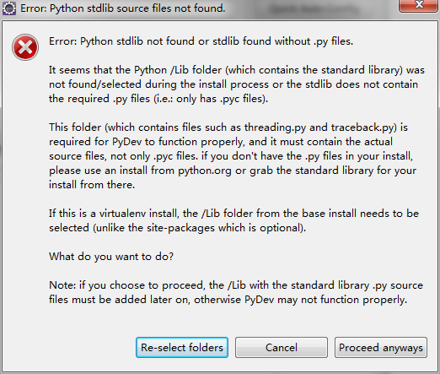This screenshot has width=440, height=374.
Task: Click the word site-packages in the message
Action: (x=180, y=228)
